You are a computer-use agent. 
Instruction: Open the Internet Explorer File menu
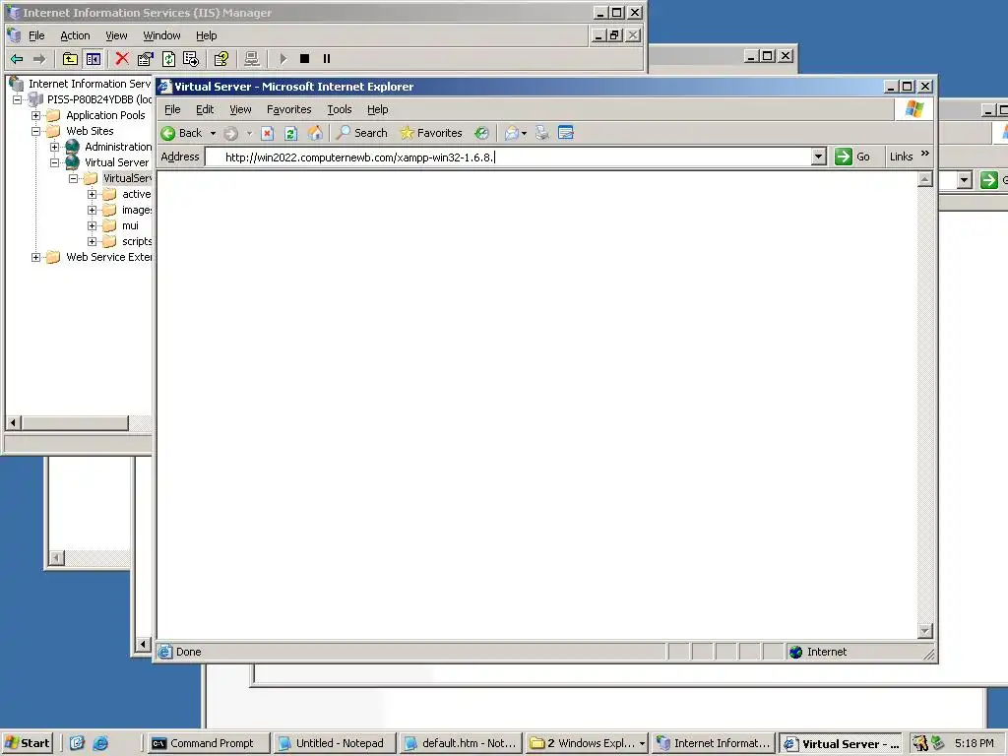tap(172, 109)
